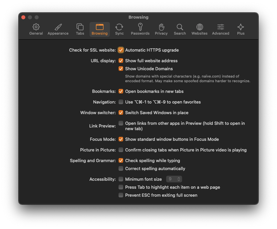Open the Tabs preferences pane
Screen dimensions: 277x229
[x=80, y=29]
